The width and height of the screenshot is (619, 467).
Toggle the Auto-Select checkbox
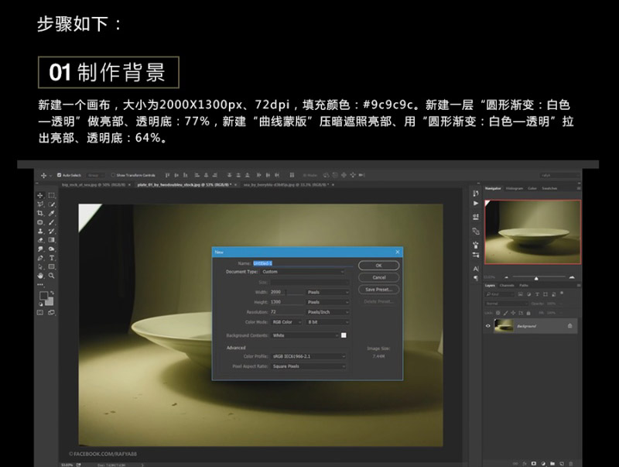60,175
